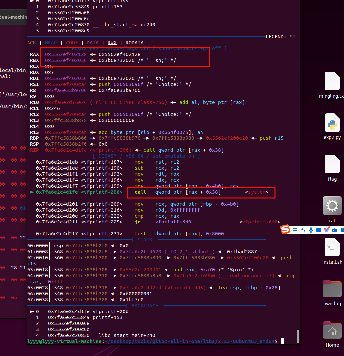344x356 pixels.
Task: Click the DATA legend label
Action: click(x=93, y=43)
